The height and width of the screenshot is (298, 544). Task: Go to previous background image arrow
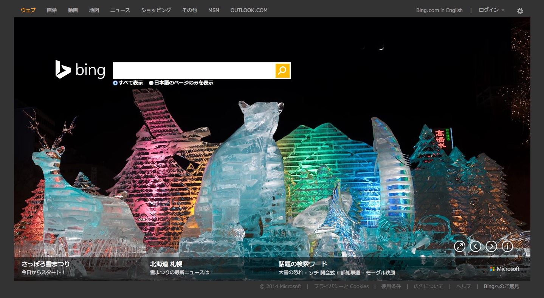coord(475,246)
